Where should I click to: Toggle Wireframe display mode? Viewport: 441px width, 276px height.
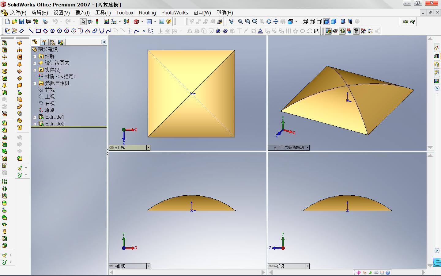[305, 21]
